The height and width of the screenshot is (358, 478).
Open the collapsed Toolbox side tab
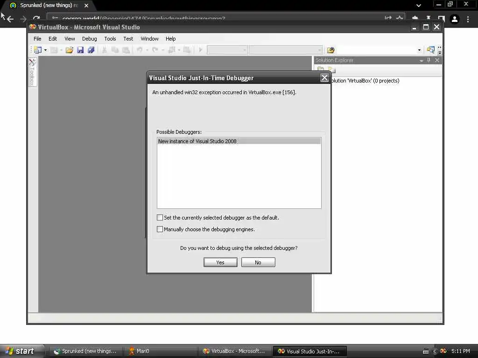32,72
